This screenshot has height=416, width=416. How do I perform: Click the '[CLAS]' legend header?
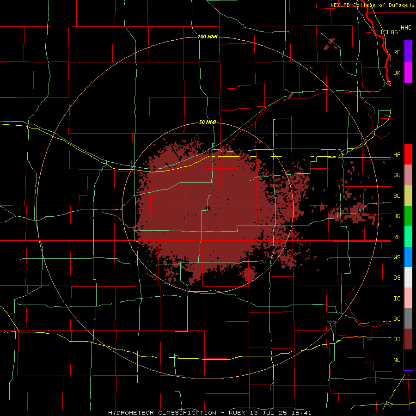pos(391,32)
